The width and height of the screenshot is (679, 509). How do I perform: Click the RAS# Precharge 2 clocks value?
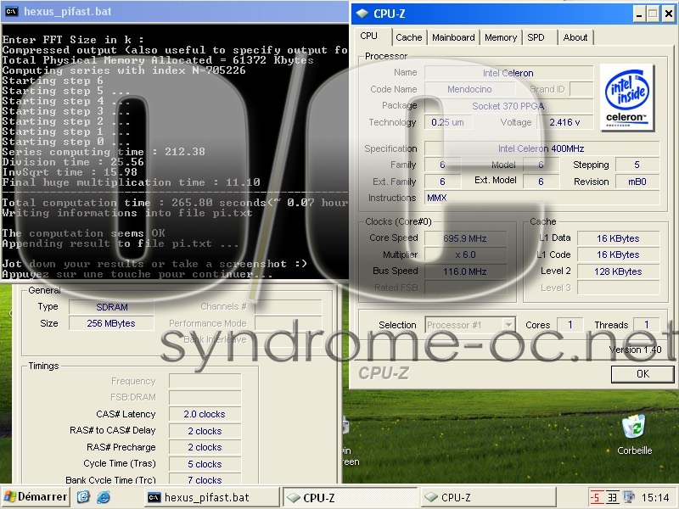[x=205, y=447]
